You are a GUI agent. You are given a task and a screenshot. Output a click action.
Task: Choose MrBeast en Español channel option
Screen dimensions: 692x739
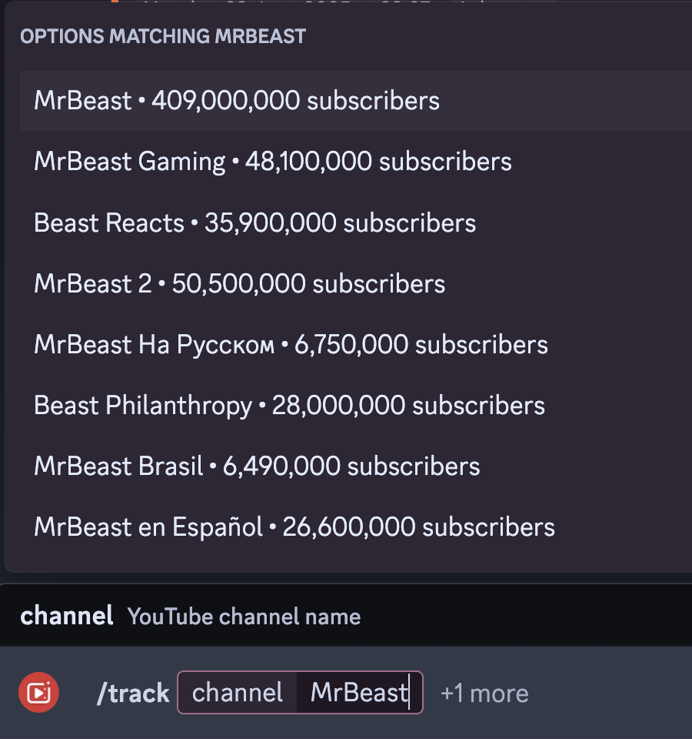point(356,527)
